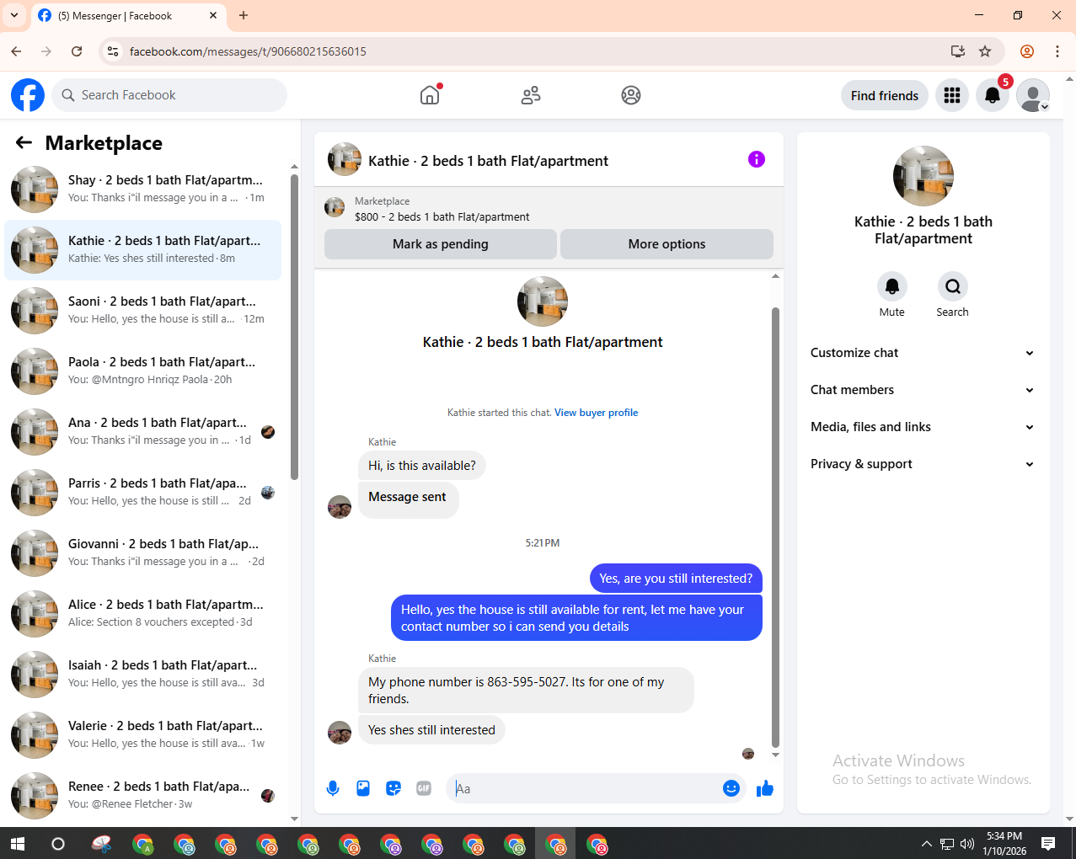Screen dimensions: 1076x859
Task: Record a voice clip with microphone
Action: (333, 788)
